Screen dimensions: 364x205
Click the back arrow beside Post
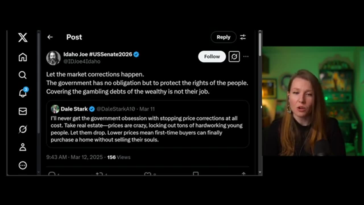pos(50,37)
